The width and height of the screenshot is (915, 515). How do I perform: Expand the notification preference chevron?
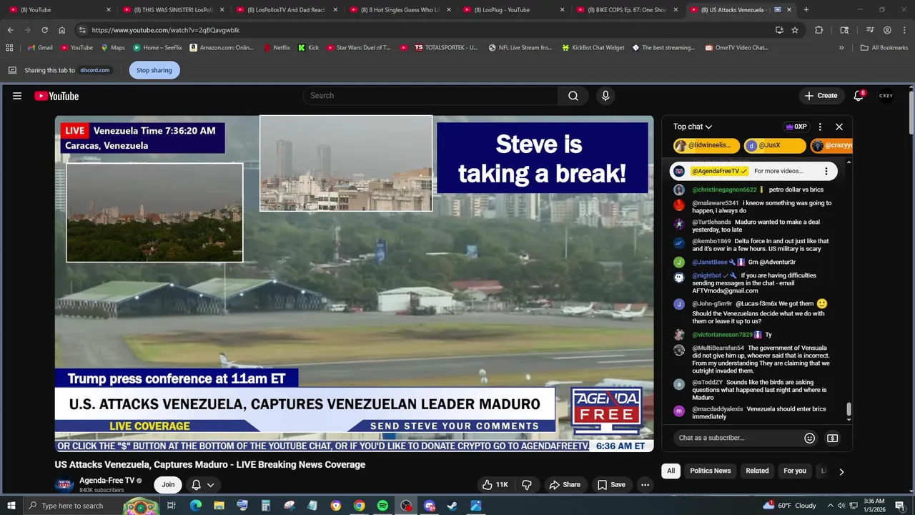point(210,484)
